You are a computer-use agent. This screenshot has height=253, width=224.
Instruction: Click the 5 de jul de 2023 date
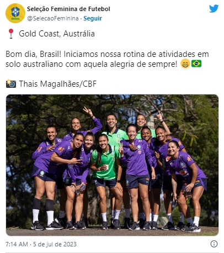click(55, 244)
